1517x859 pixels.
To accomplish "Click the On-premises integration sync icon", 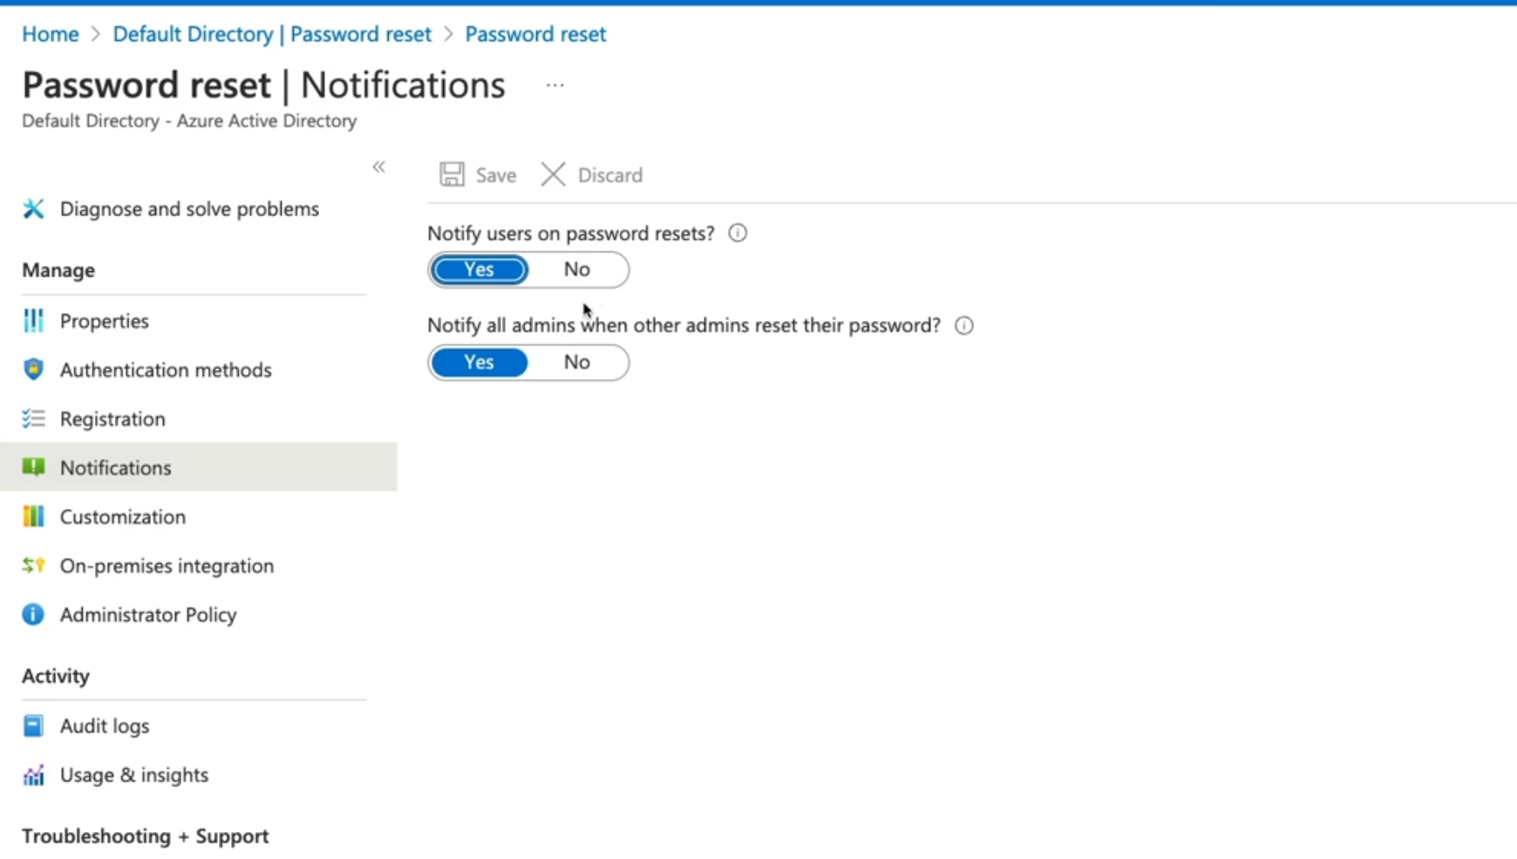I will point(33,565).
